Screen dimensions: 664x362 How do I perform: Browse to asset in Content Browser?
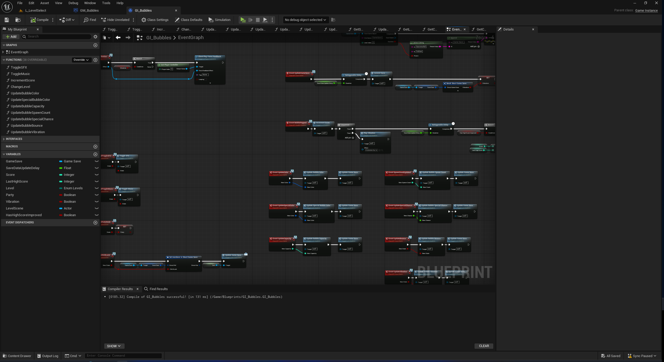pos(18,20)
